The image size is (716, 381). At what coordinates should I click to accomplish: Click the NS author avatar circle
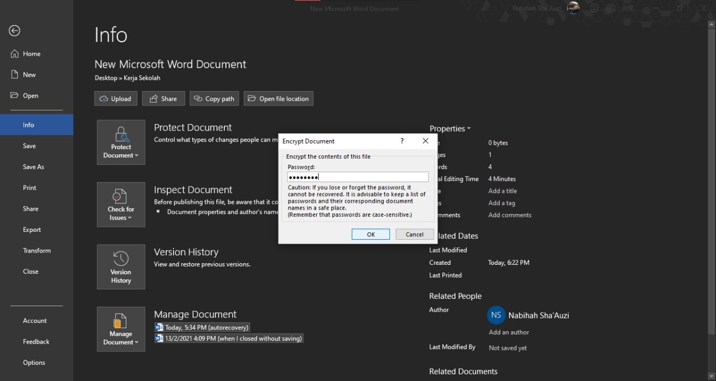(x=496, y=315)
